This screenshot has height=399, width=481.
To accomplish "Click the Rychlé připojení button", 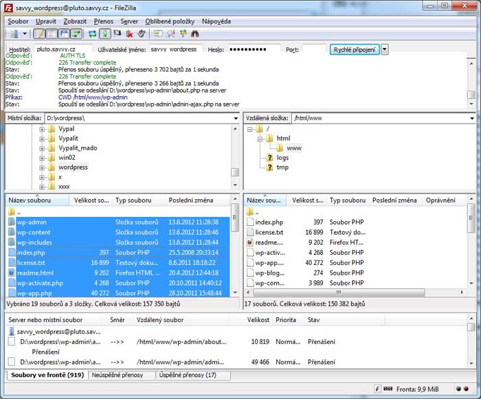I will click(355, 49).
